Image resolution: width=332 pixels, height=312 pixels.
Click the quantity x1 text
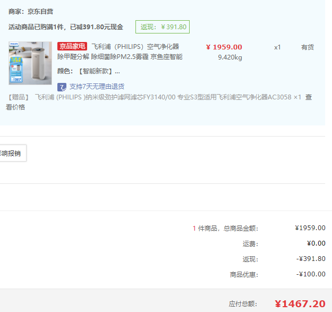(277, 47)
